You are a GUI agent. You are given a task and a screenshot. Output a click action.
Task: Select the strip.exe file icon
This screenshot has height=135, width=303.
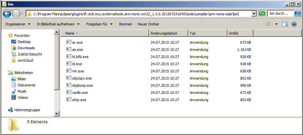69,100
